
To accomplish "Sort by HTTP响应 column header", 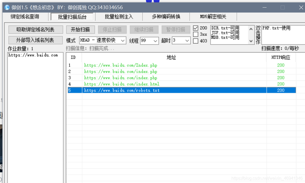I will (281, 57).
